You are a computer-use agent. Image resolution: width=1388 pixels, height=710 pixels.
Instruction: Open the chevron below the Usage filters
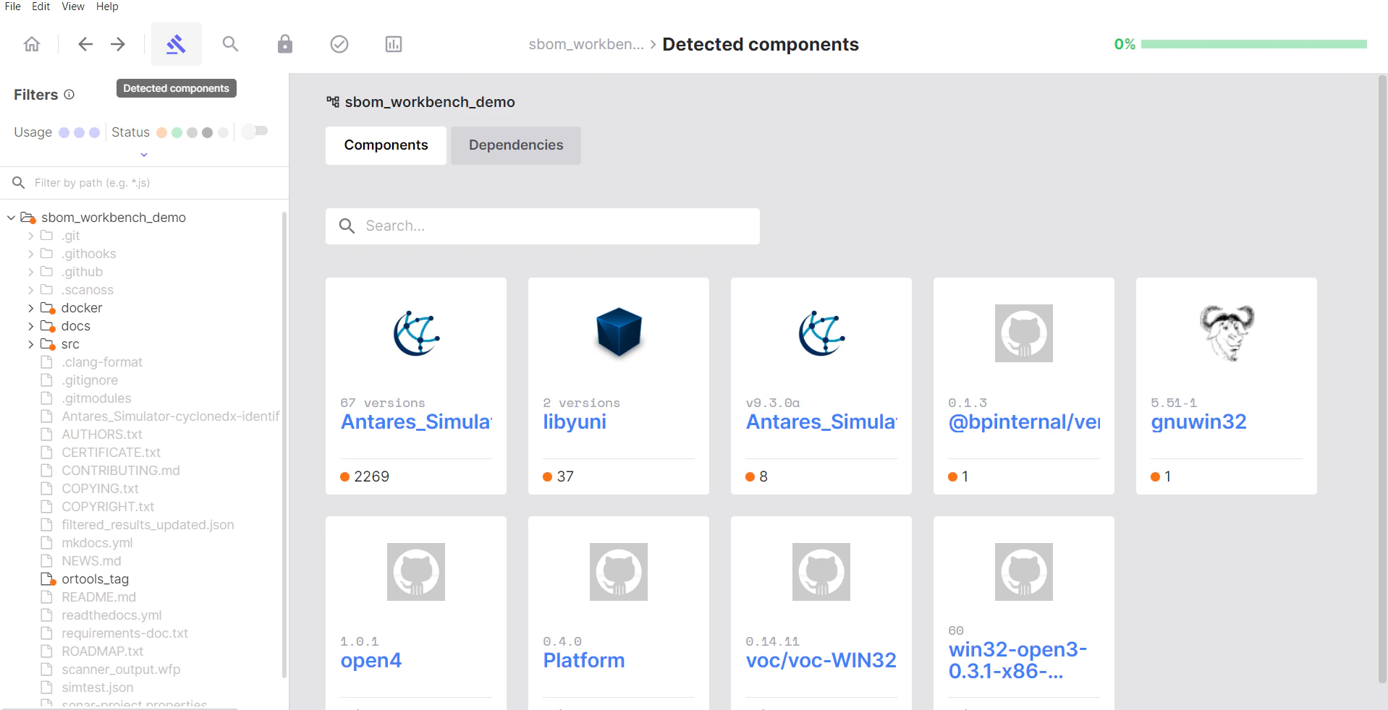143,155
